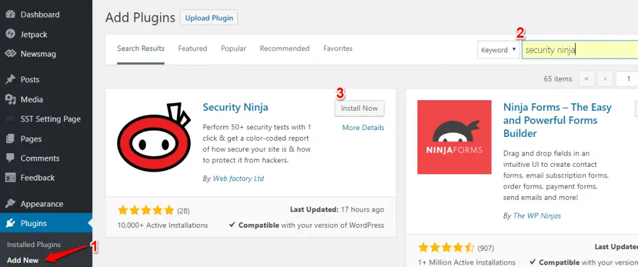Click the SST Setting Page icon
This screenshot has width=638, height=267.
click(x=10, y=119)
